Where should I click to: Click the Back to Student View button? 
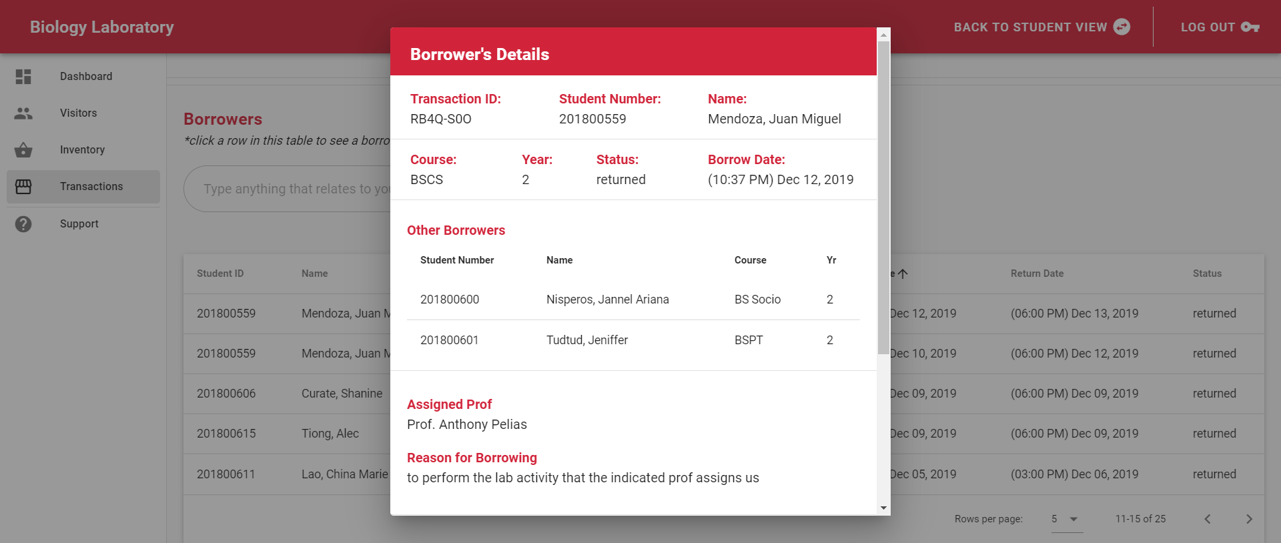[1030, 27]
